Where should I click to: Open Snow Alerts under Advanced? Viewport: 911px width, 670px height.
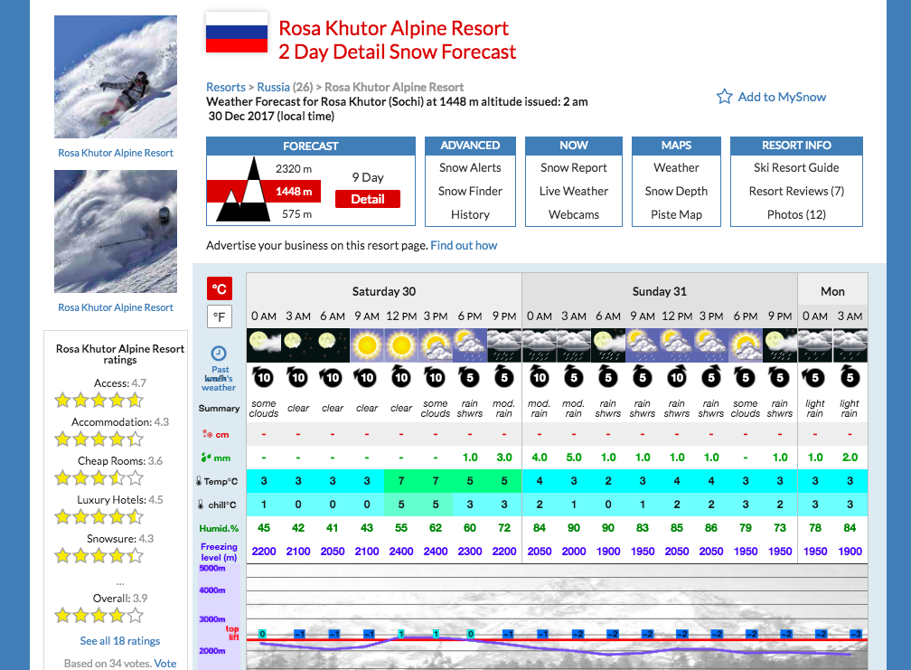click(470, 167)
